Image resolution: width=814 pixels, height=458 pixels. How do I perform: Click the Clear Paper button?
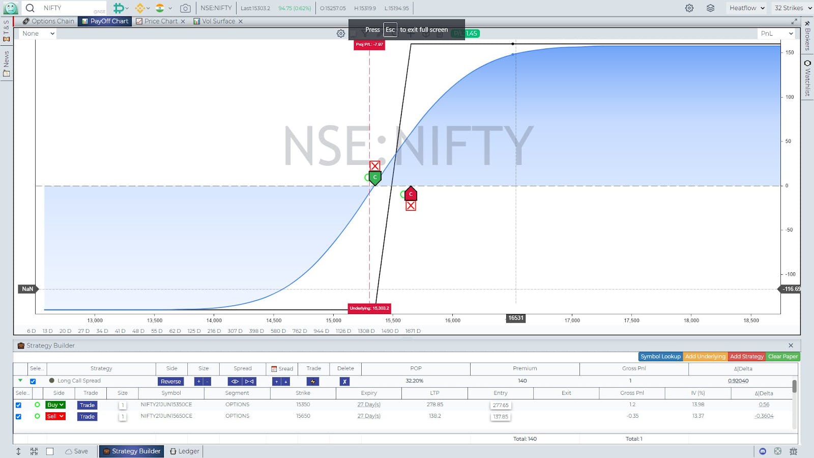782,356
